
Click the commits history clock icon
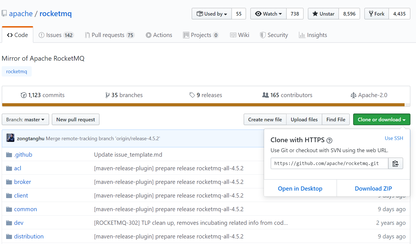click(x=24, y=95)
